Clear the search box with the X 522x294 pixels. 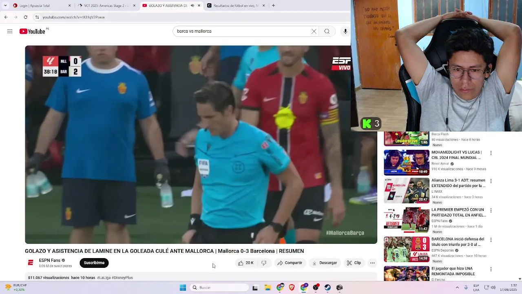pos(314,31)
